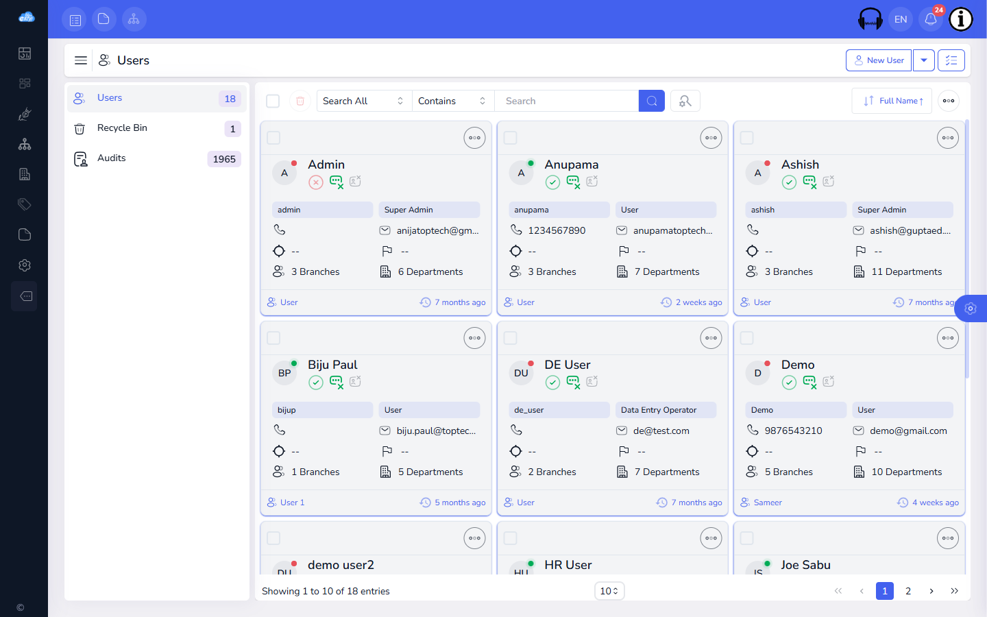This screenshot has height=617, width=987.
Task: Open the Full Name sort control
Action: coord(892,101)
